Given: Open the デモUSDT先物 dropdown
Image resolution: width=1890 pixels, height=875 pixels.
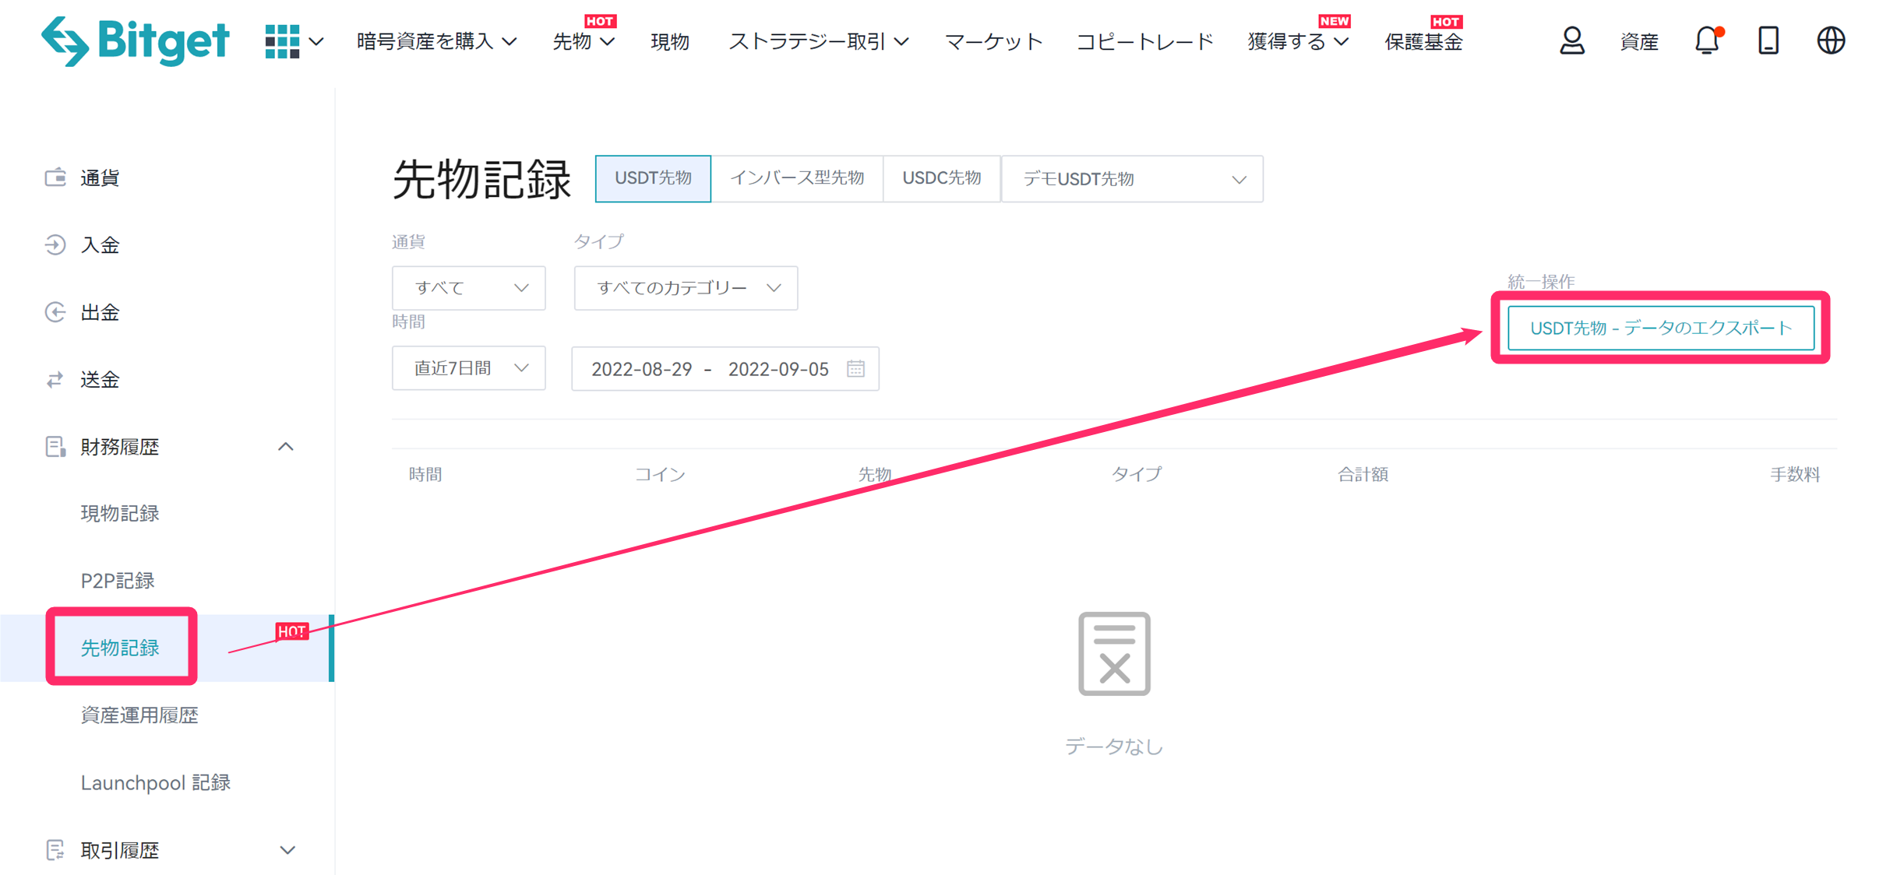Looking at the screenshot, I should (1131, 179).
